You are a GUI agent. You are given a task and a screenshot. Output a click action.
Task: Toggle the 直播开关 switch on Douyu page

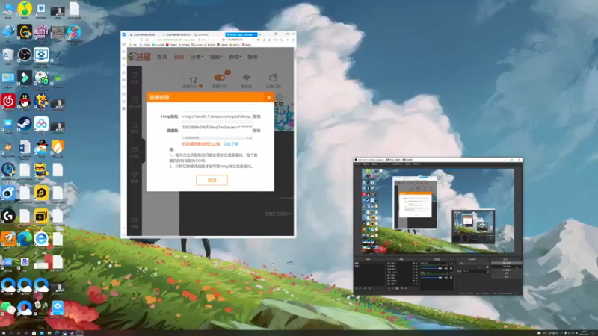(220, 78)
